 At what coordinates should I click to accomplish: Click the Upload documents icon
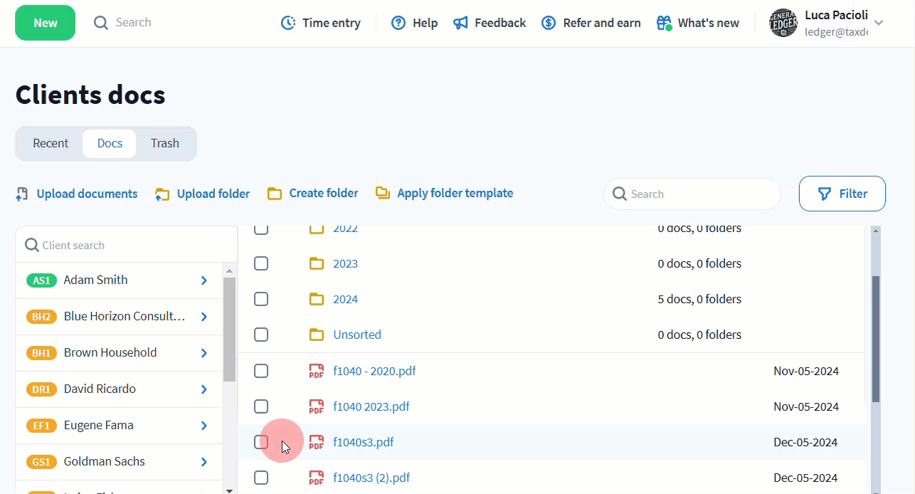(x=22, y=194)
